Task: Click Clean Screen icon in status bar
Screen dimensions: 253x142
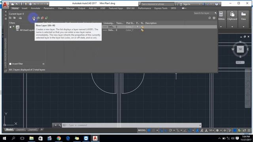Action: point(244,131)
